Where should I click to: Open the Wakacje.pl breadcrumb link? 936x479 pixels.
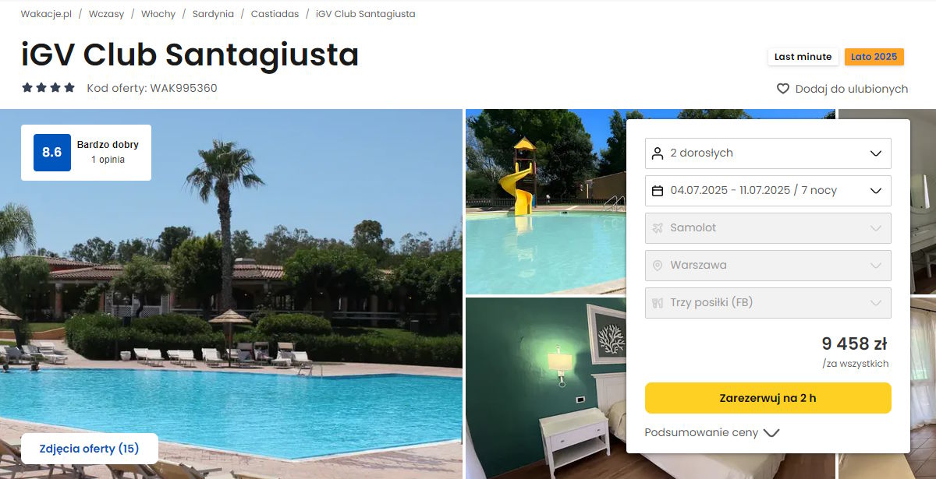[x=47, y=14]
